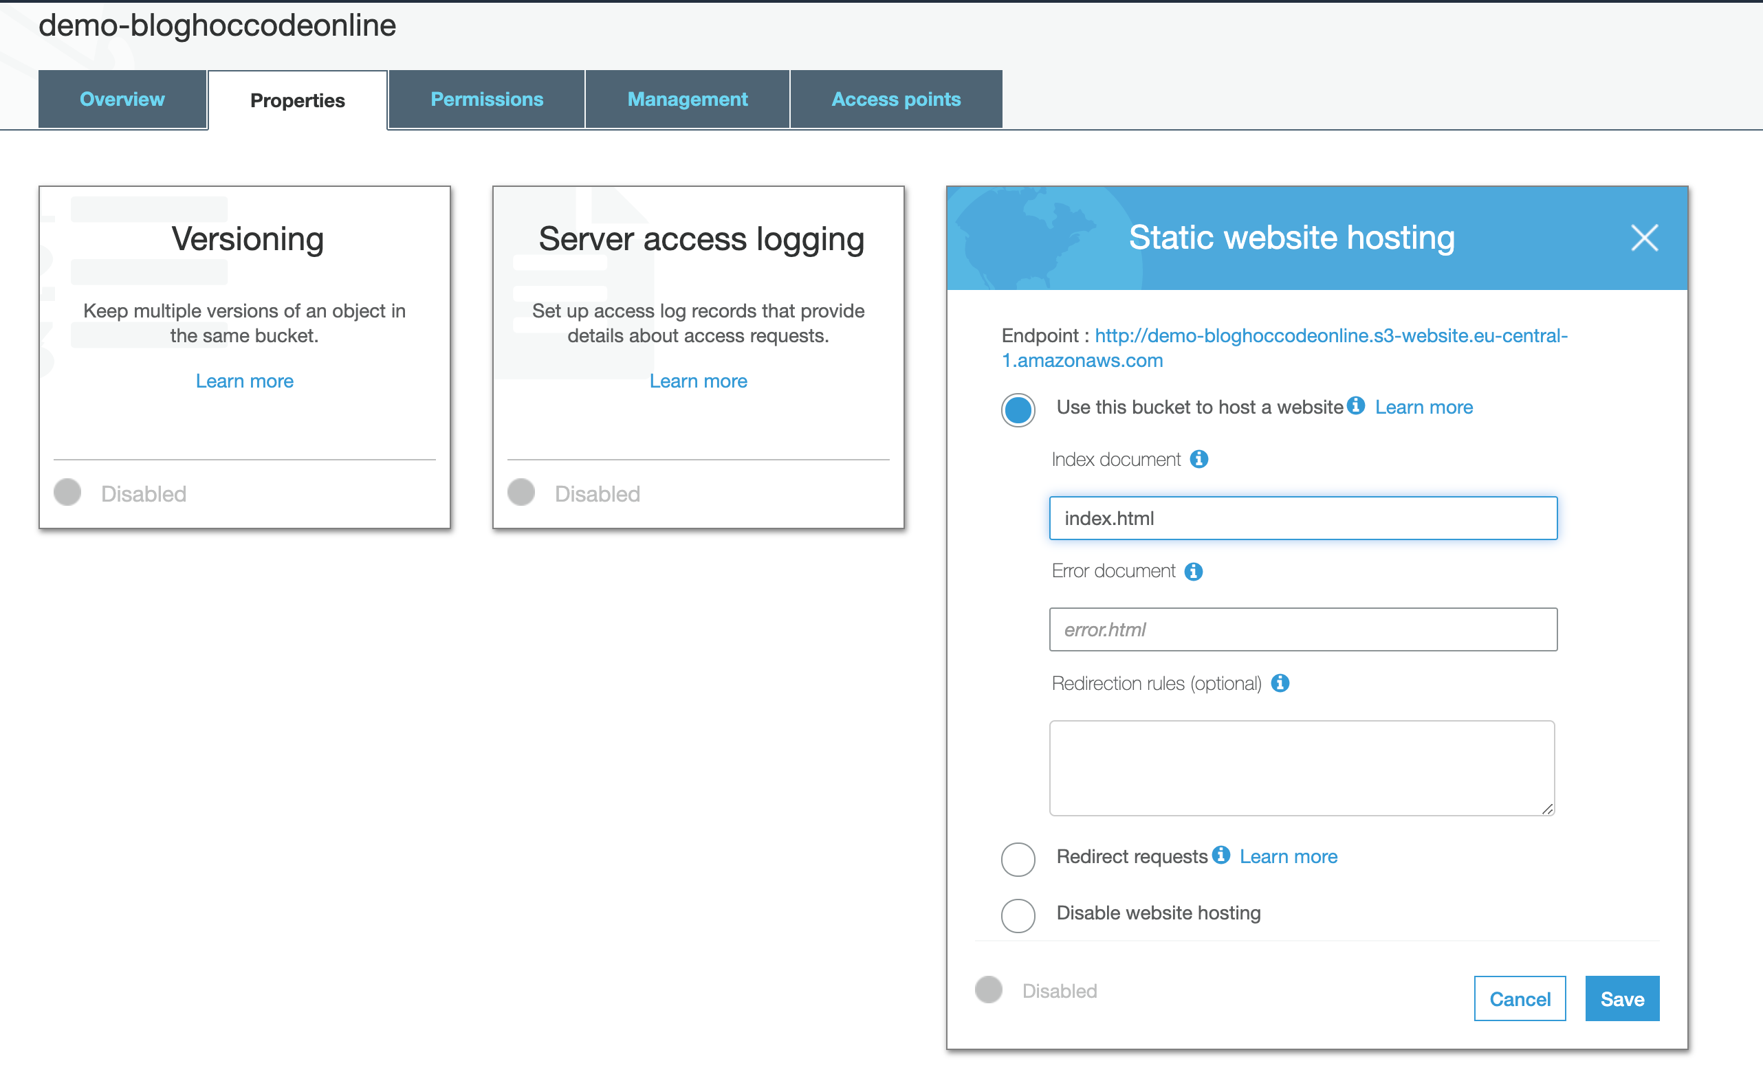
Task: Click Learn more under Versioning
Action: coord(245,381)
